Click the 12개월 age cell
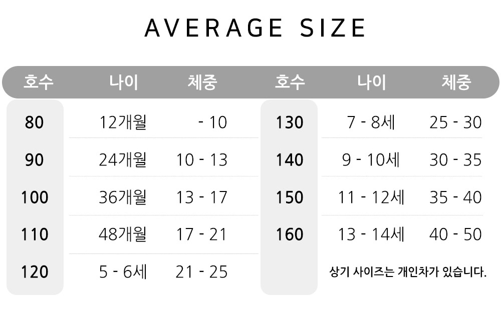The height and width of the screenshot is (321, 501). coord(123,122)
